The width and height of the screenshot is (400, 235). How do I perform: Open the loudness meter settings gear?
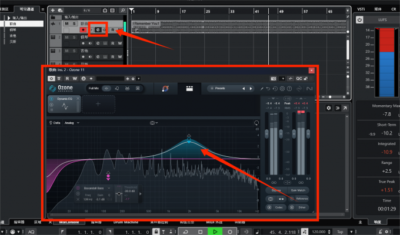[x=329, y=108]
